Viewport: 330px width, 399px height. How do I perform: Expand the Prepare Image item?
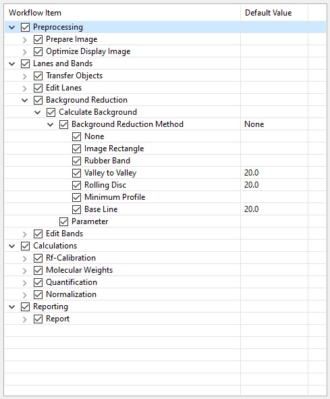[x=25, y=40]
